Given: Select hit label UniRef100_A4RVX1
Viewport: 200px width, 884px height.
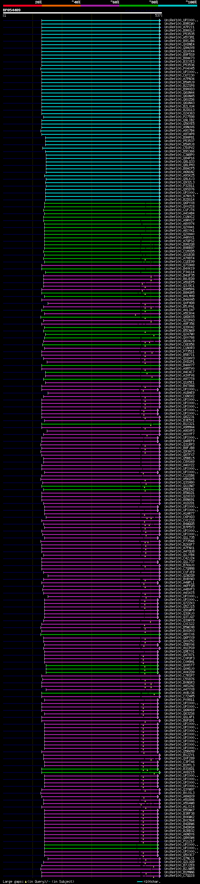Looking at the screenshot, I should (179, 237).
